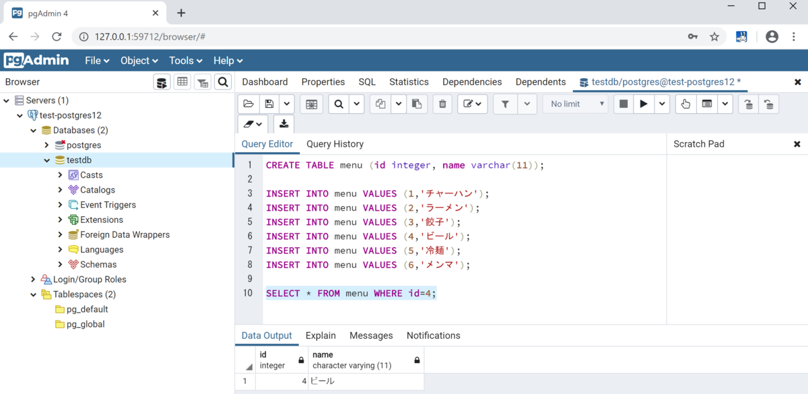The height and width of the screenshot is (394, 808).
Task: Switch to the Dependents tab
Action: pos(541,81)
